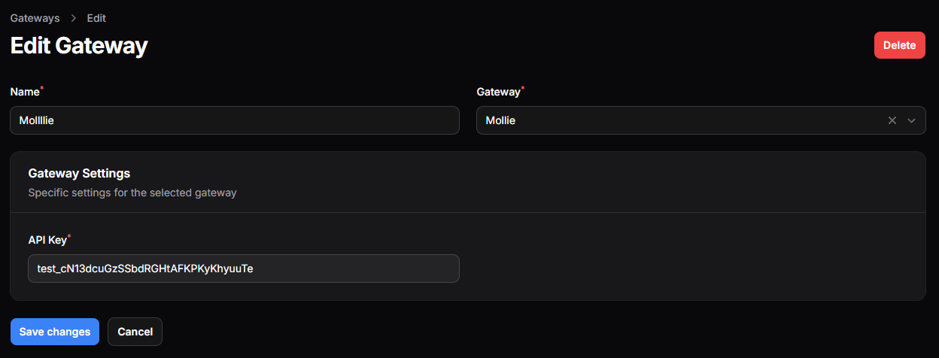Click the breadcrumb chevron separator
The width and height of the screenshot is (939, 358).
coord(74,18)
